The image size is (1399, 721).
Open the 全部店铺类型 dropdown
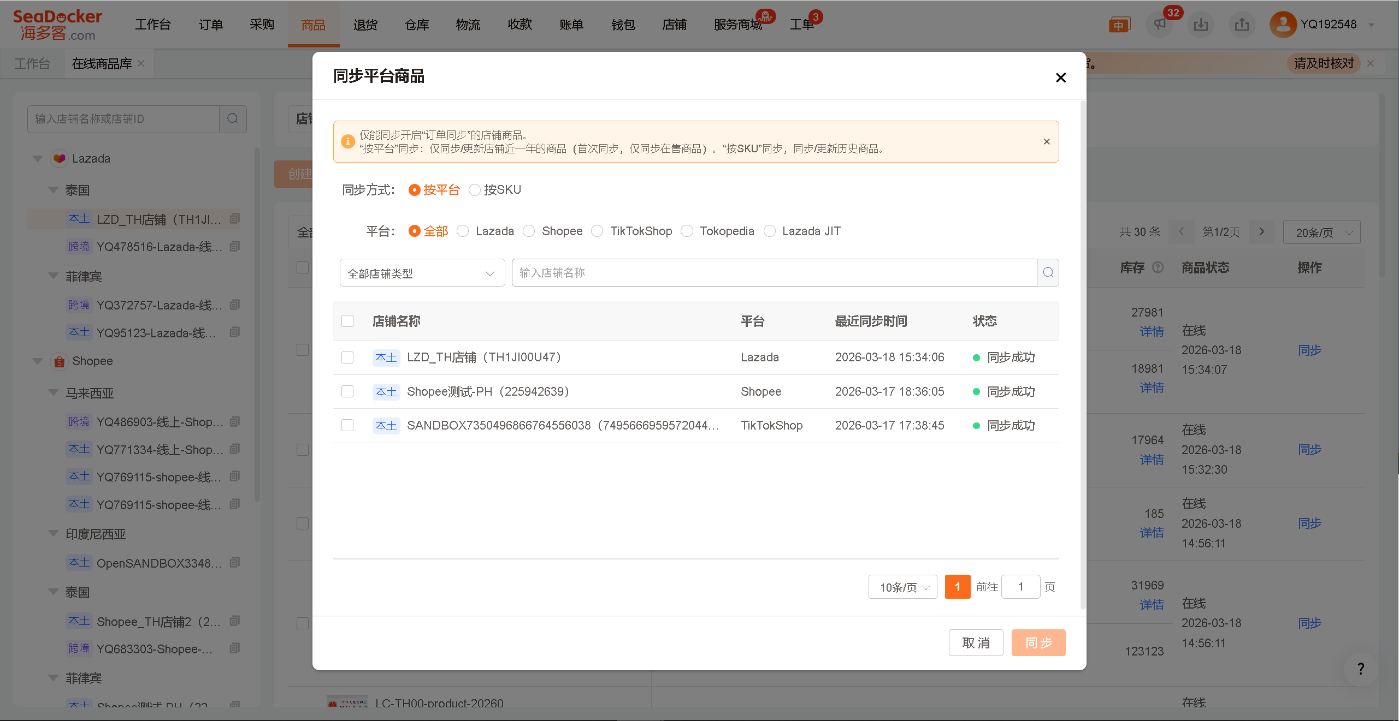point(422,273)
